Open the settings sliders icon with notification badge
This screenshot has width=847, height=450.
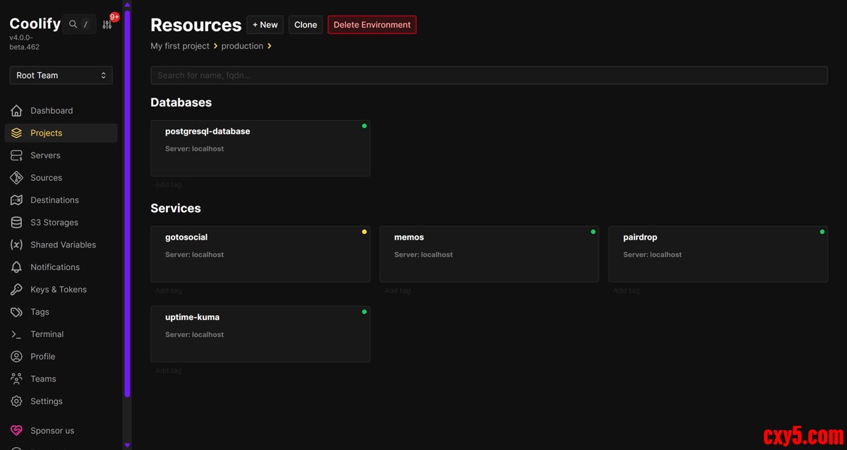(107, 25)
